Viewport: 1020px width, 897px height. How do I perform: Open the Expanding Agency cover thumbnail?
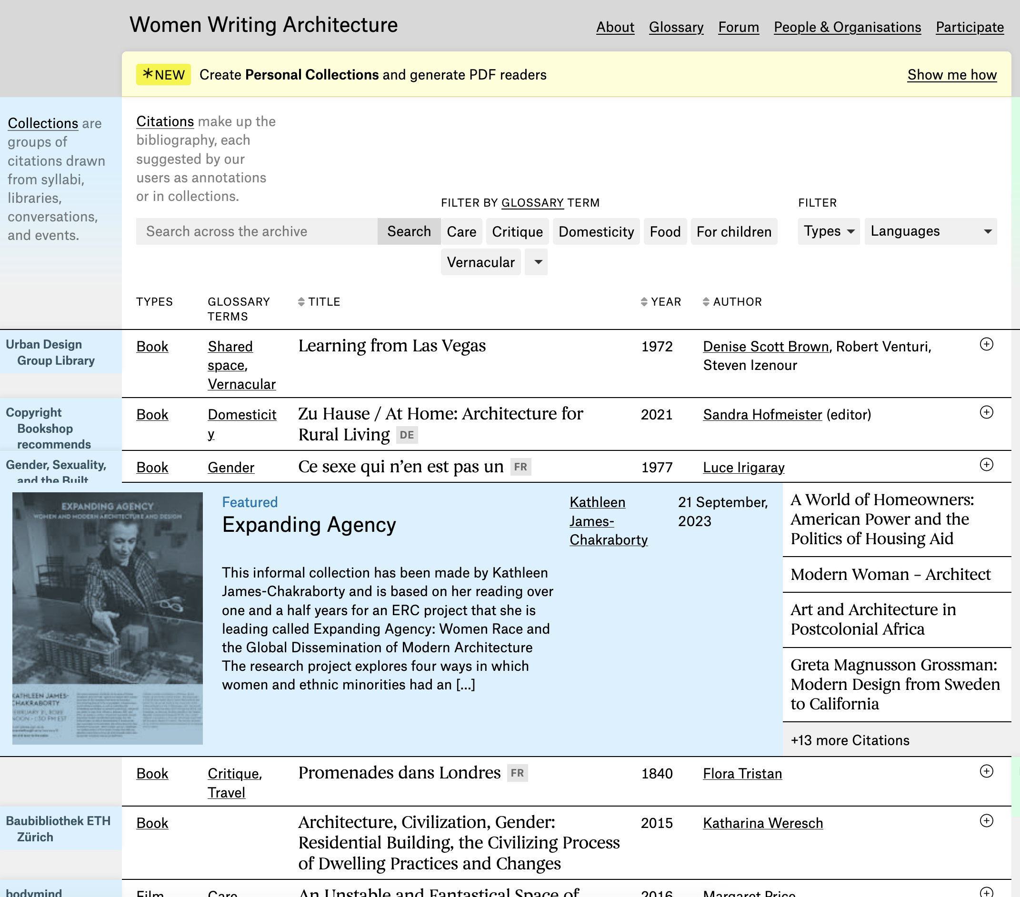tap(107, 618)
